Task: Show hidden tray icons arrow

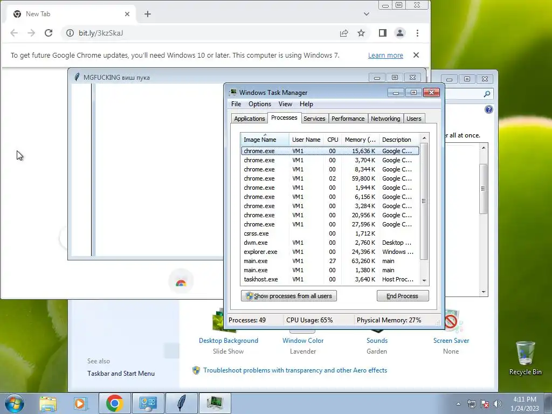Action: tap(458, 404)
